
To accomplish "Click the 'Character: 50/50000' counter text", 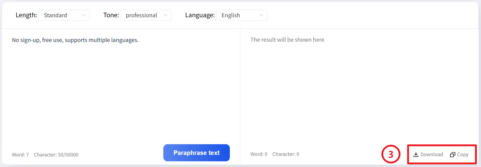I will pyautogui.click(x=56, y=155).
